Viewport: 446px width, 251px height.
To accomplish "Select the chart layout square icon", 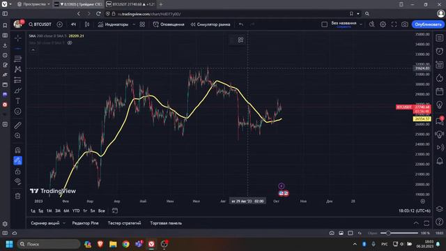I will pyautogui.click(x=324, y=24).
